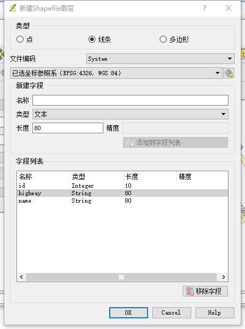Select the id row in field list
This screenshot has width=245, height=329.
[123, 186]
